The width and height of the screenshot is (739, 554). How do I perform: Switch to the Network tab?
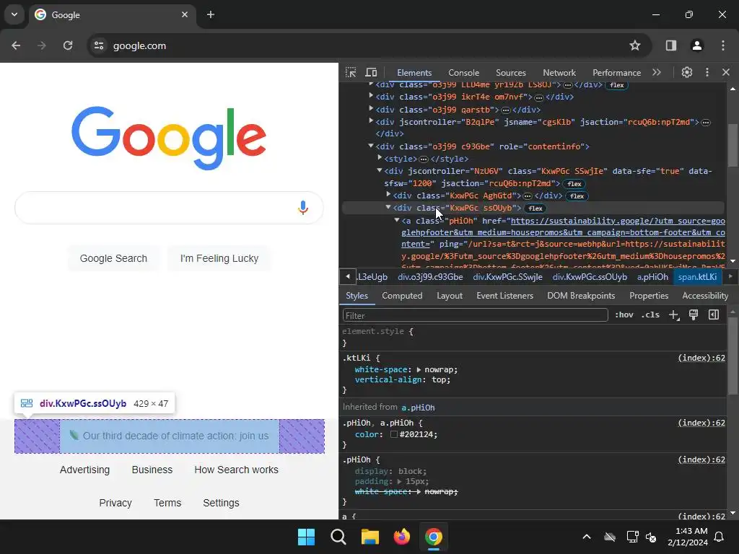[559, 73]
